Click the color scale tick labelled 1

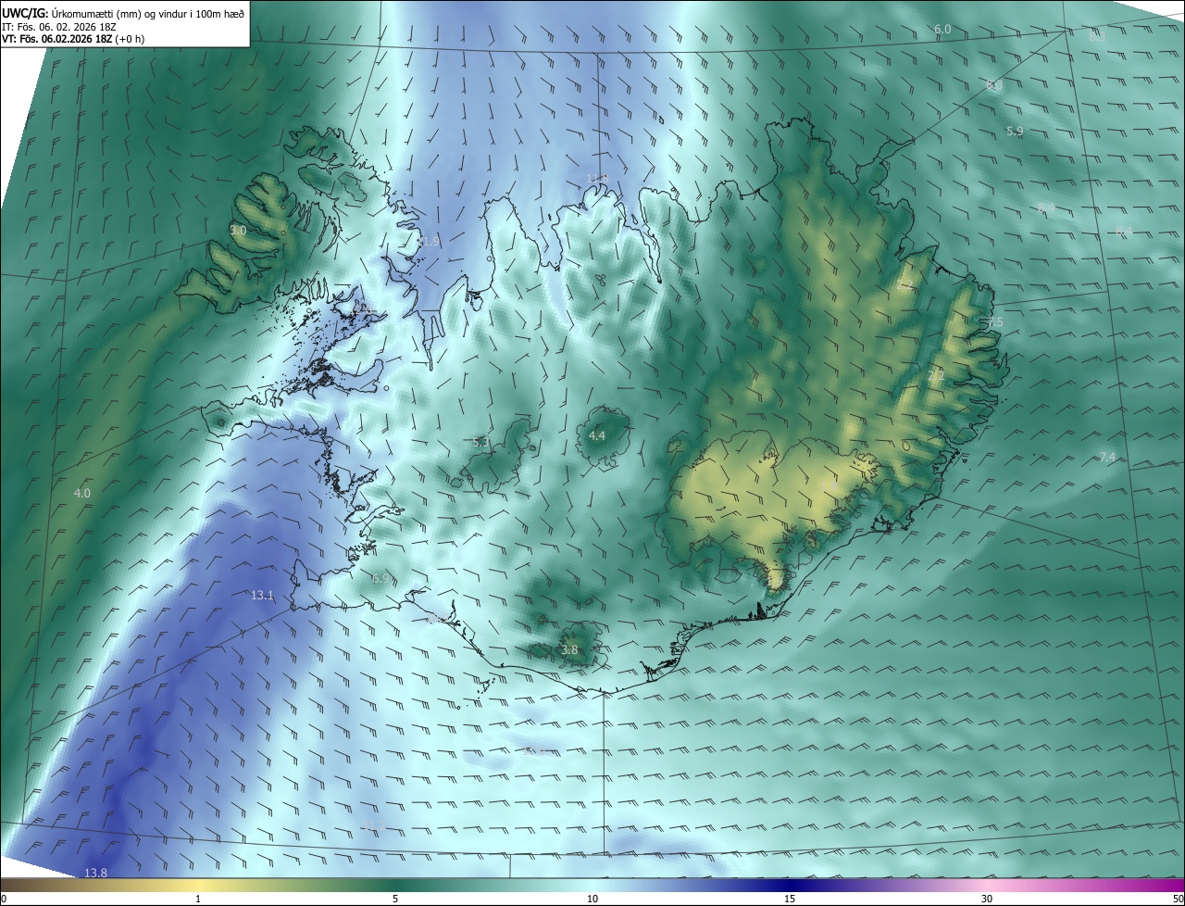pos(198,899)
